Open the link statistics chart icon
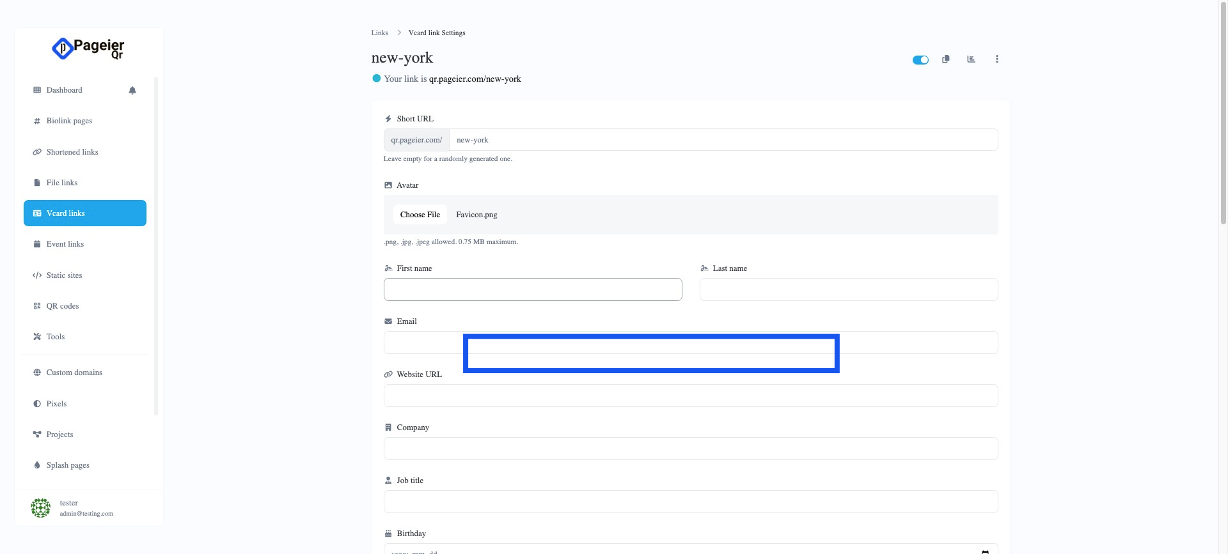Screen dimensions: 1228x554 (x=971, y=59)
